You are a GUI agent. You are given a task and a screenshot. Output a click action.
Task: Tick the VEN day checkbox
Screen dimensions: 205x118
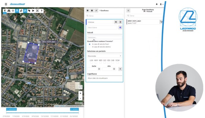pos(109,63)
